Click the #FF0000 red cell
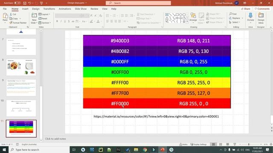This screenshot has width=273, height=153. (x=120, y=104)
